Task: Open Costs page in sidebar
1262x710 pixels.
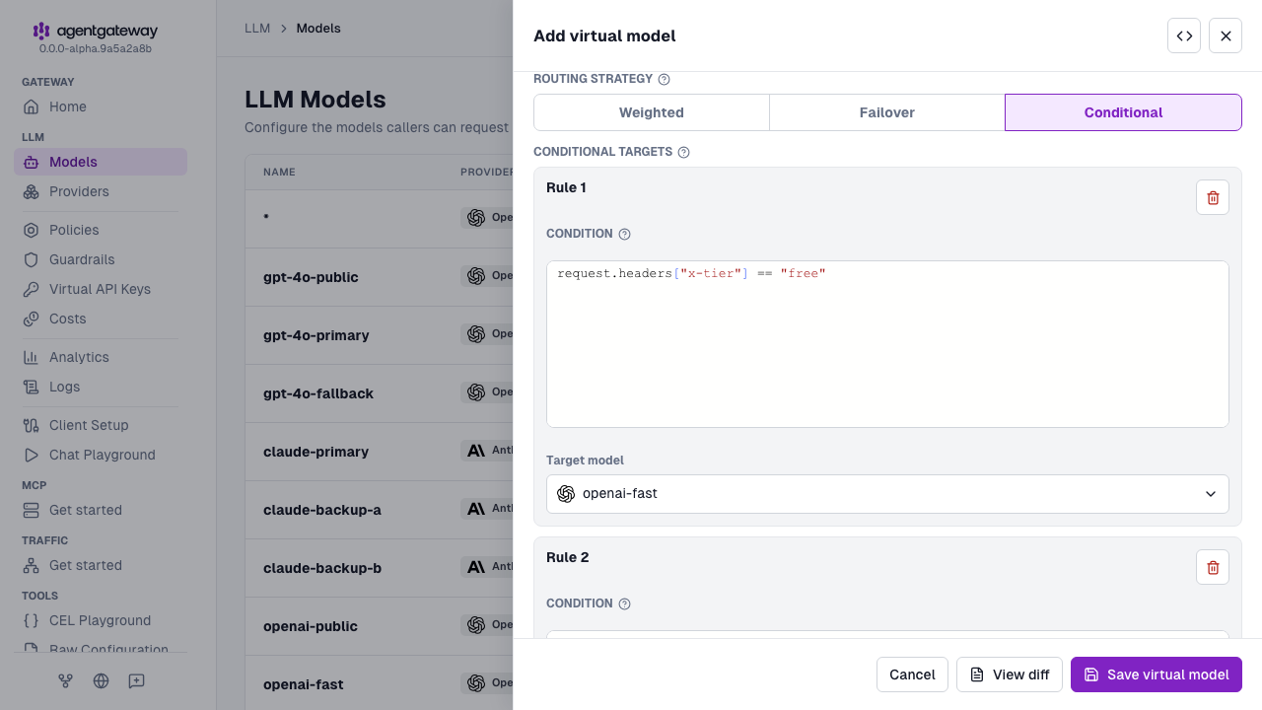Action: point(101,319)
